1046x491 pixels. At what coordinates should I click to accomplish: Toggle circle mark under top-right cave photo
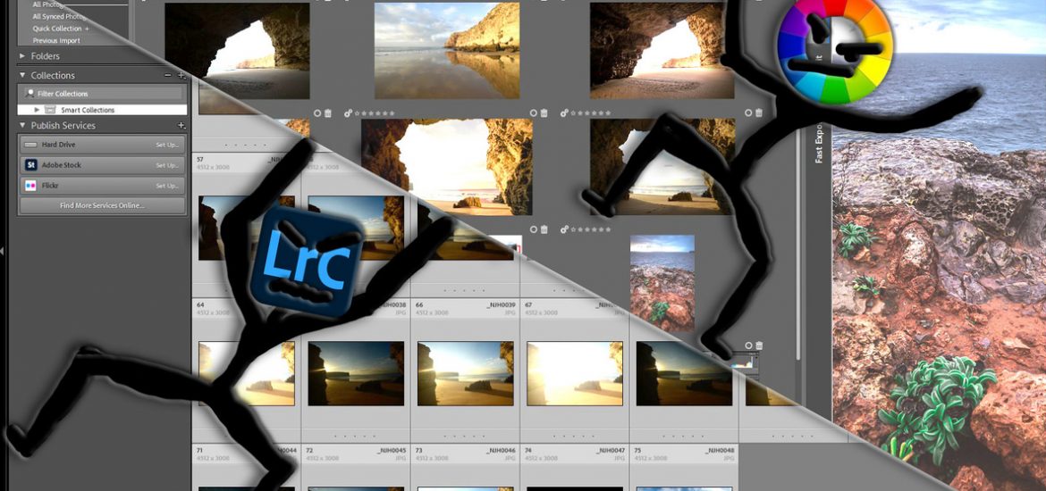[748, 113]
